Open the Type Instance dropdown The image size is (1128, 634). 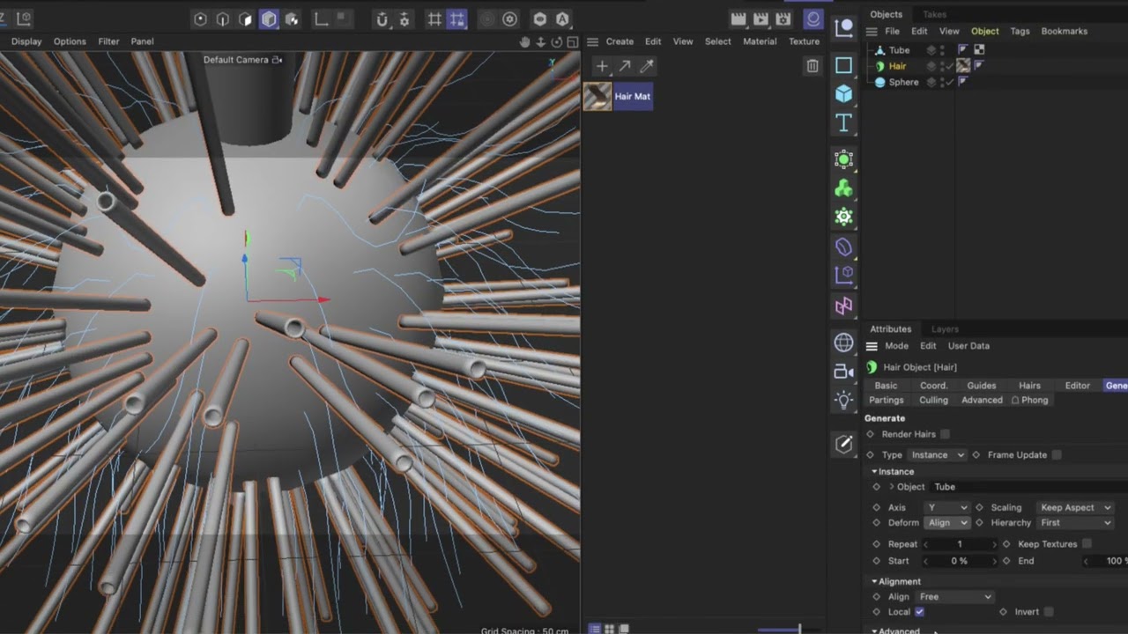click(x=938, y=455)
